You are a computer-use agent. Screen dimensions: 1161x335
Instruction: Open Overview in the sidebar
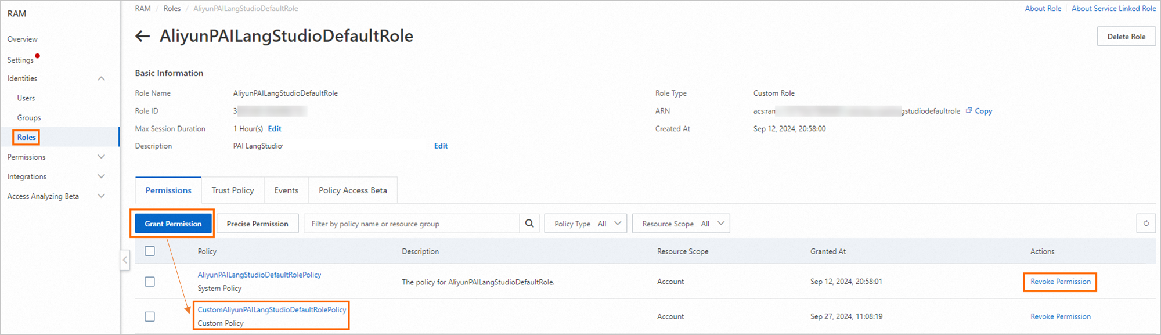coord(22,39)
